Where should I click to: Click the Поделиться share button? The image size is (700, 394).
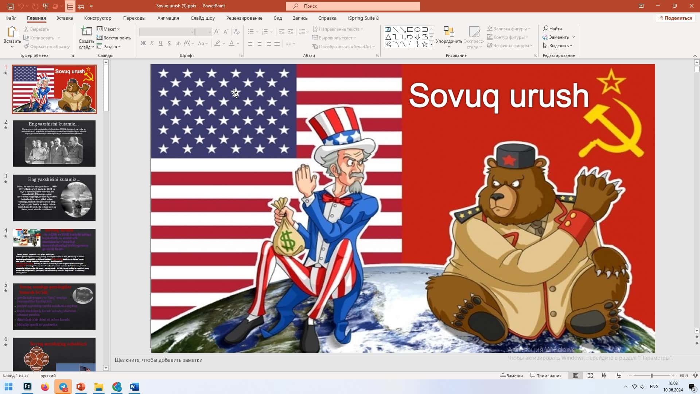tap(675, 18)
